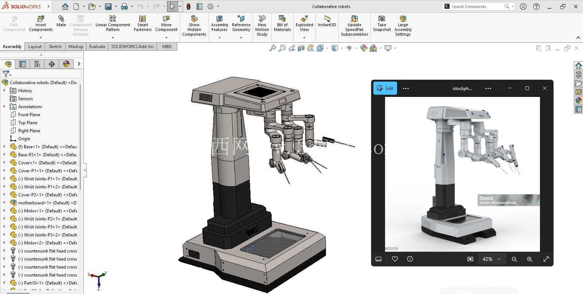
Task: Zoom in in Photos window
Action: [x=529, y=259]
